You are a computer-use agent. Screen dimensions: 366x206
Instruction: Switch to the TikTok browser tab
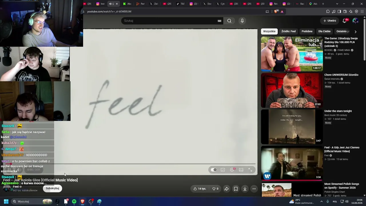(x=181, y=4)
